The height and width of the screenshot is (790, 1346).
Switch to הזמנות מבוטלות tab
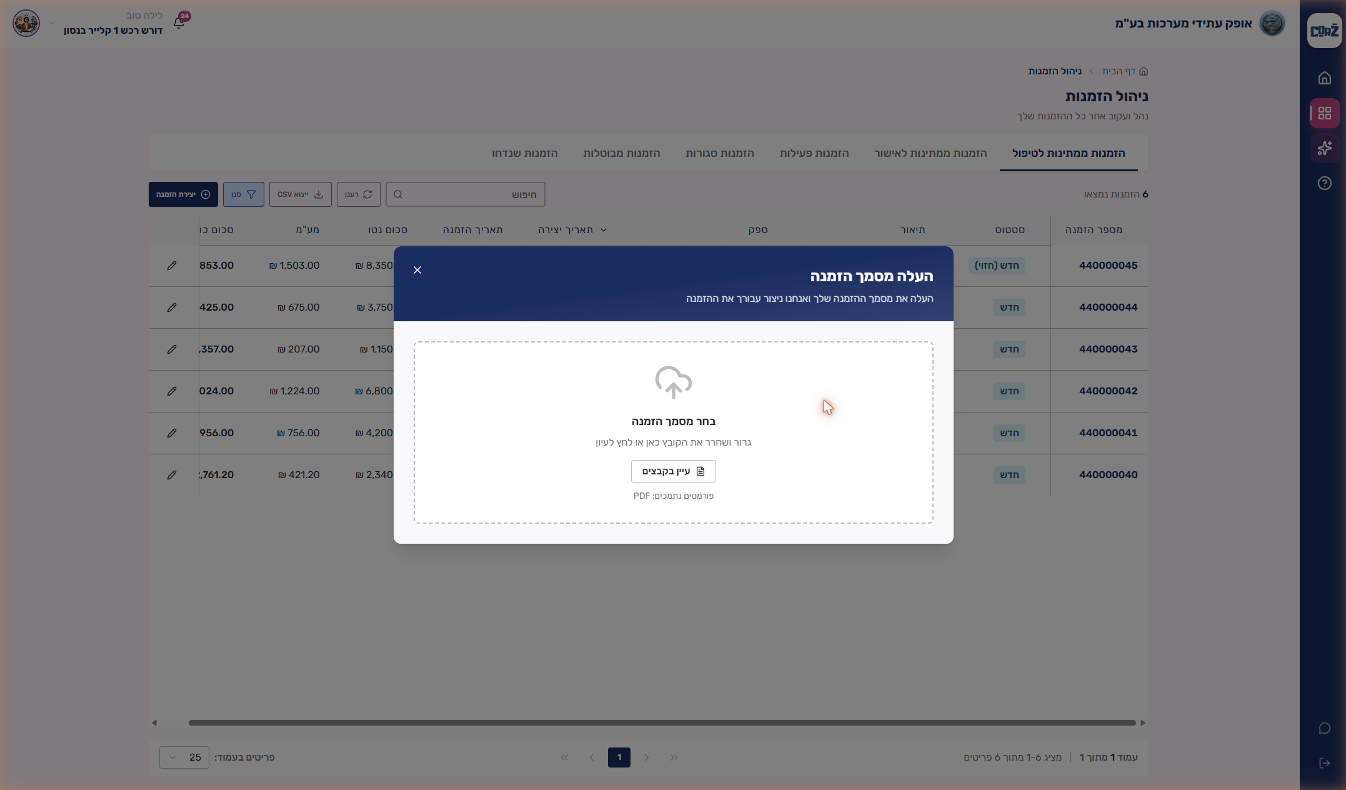622,153
